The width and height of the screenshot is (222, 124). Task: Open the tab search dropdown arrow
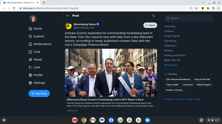click(x=203, y=2)
